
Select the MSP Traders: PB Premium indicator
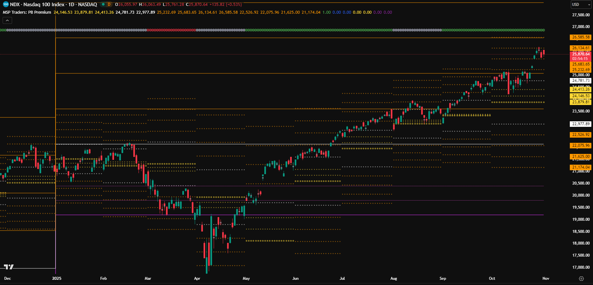pos(27,12)
